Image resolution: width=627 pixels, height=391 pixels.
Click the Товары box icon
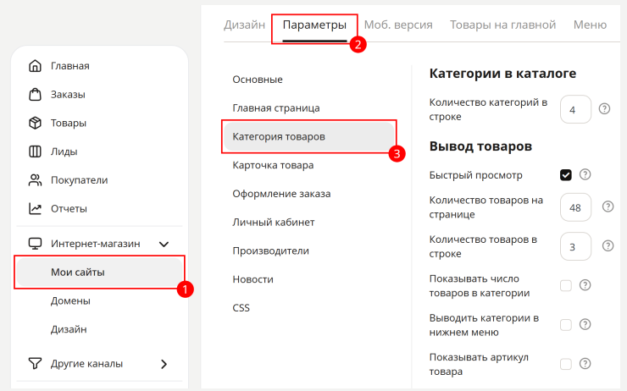(35, 123)
